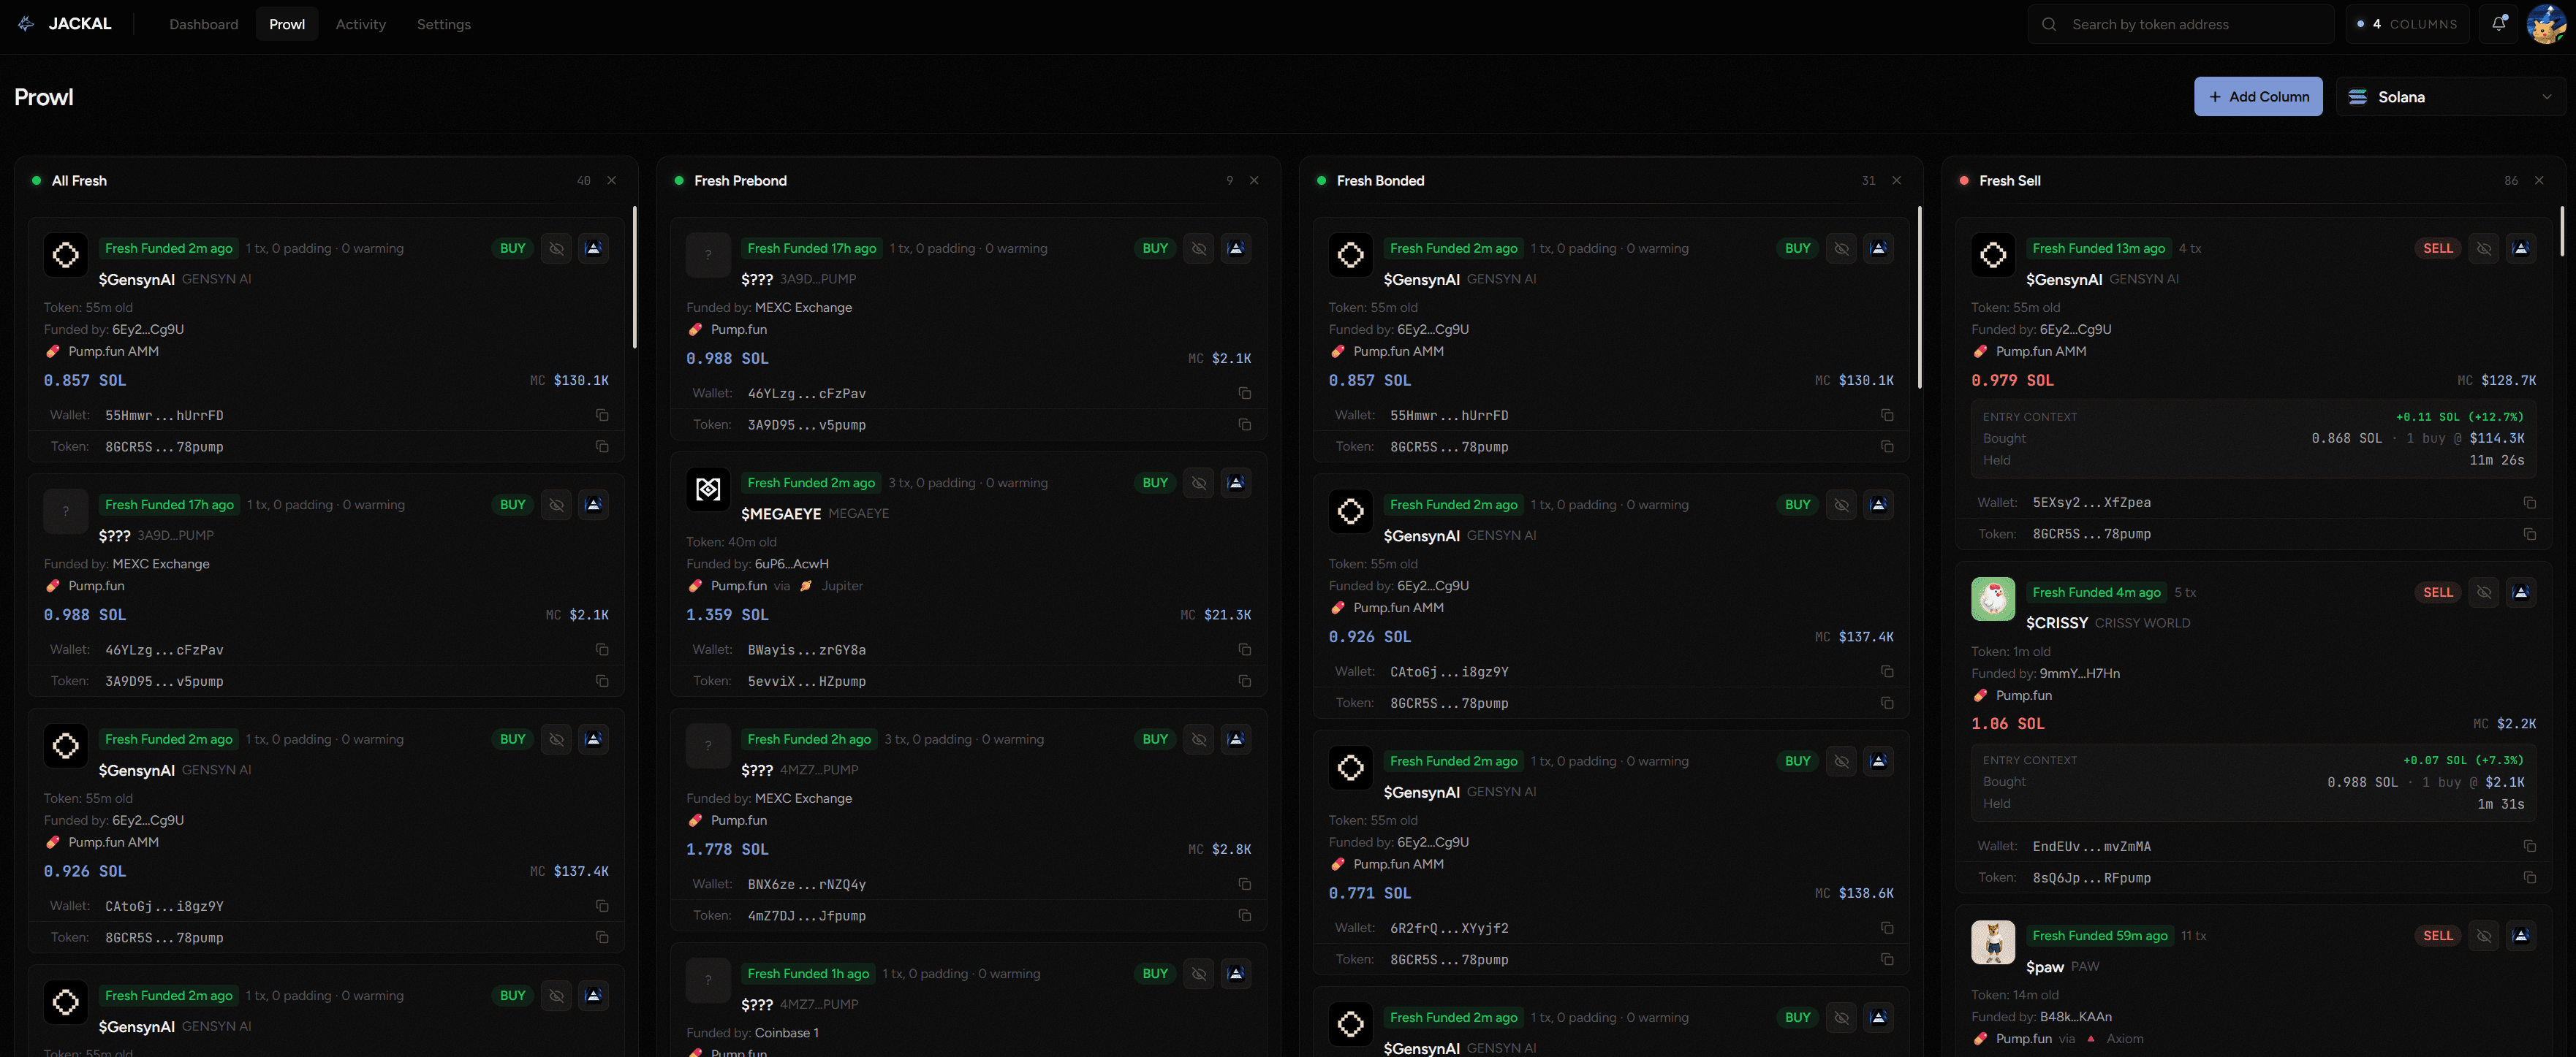Focus the Search by token address field
2576x1057 pixels.
coord(2181,24)
